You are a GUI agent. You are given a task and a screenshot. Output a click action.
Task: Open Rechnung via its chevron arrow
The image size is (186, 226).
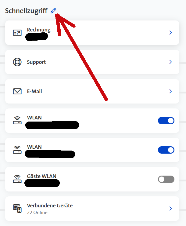pyautogui.click(x=171, y=33)
